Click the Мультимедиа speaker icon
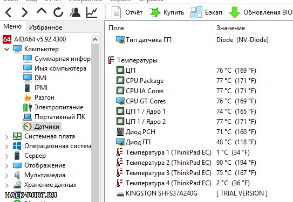Screen dimensions: 293x202 [x=17, y=175]
